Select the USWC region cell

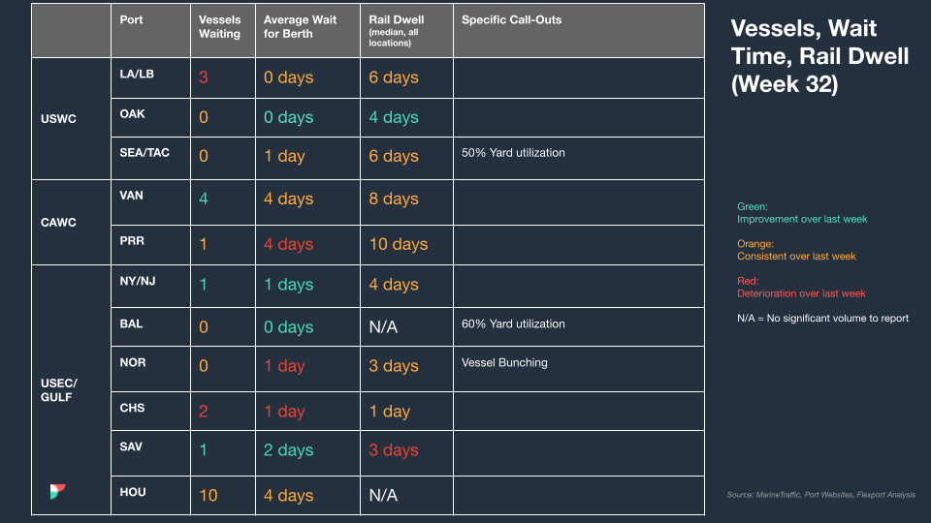point(71,118)
